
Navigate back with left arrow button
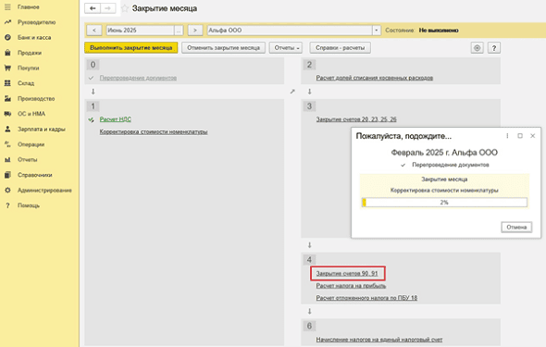click(x=93, y=8)
